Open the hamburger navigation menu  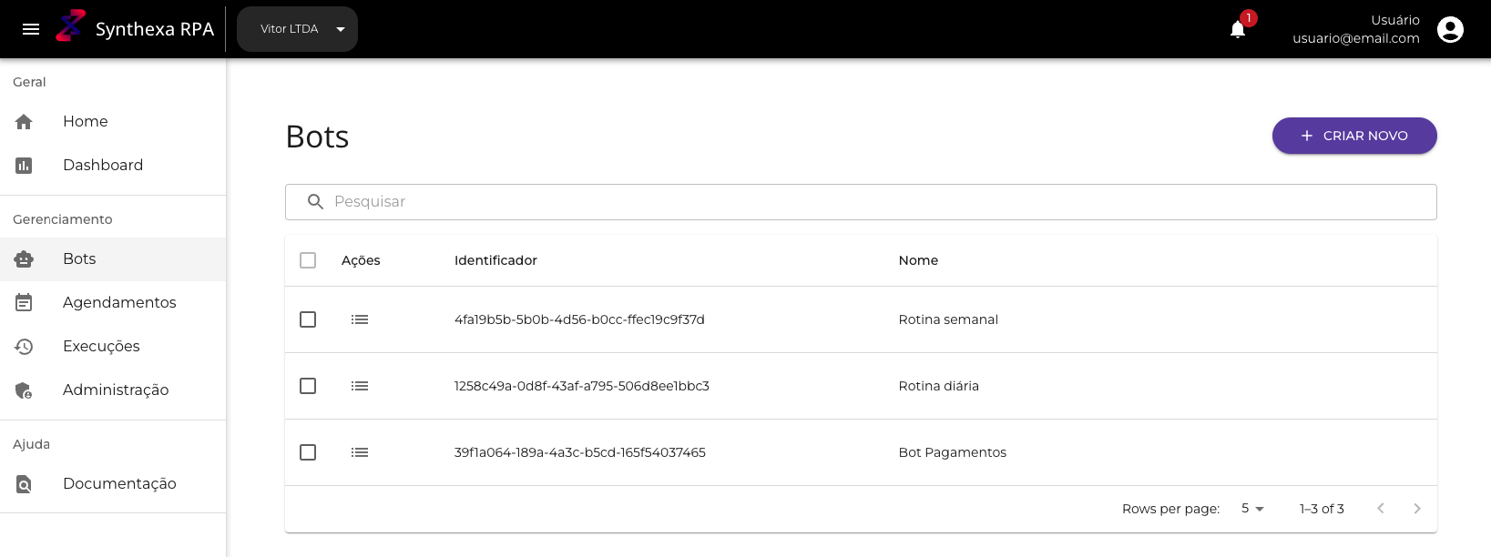(x=31, y=29)
